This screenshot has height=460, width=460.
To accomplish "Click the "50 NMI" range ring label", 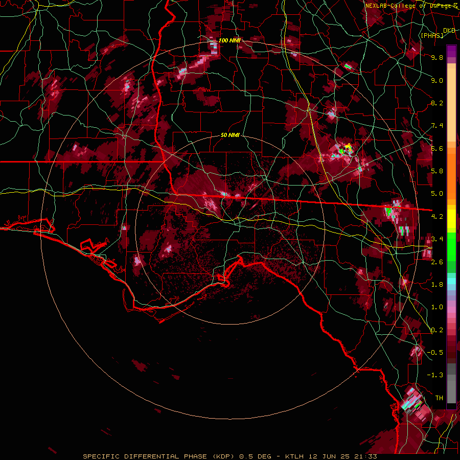I will pos(230,135).
